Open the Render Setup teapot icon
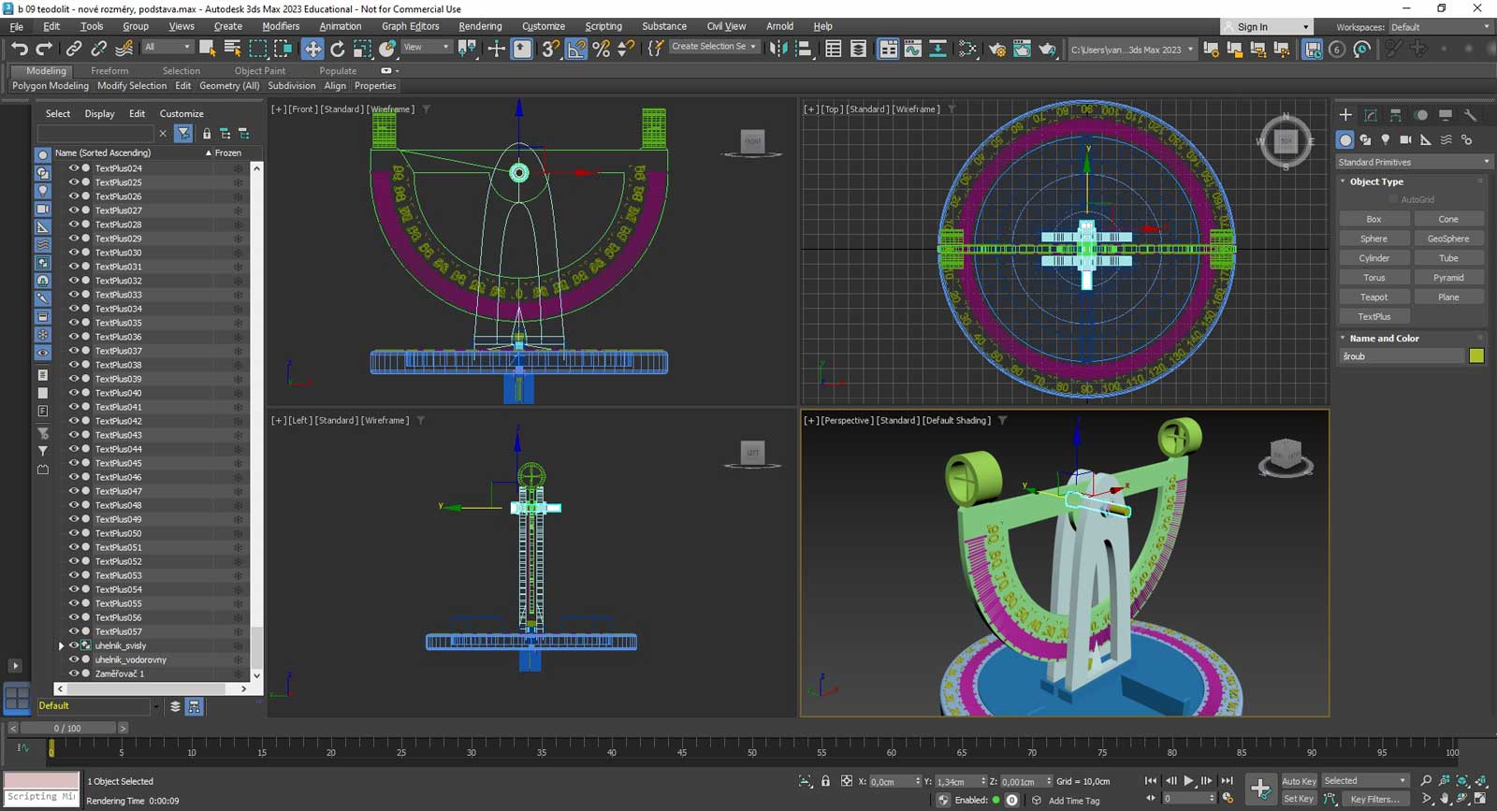The width and height of the screenshot is (1497, 811). (x=997, y=49)
